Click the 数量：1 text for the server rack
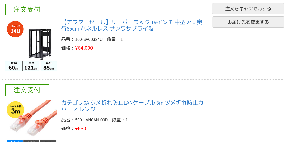284x142 pixels. tap(115, 39)
